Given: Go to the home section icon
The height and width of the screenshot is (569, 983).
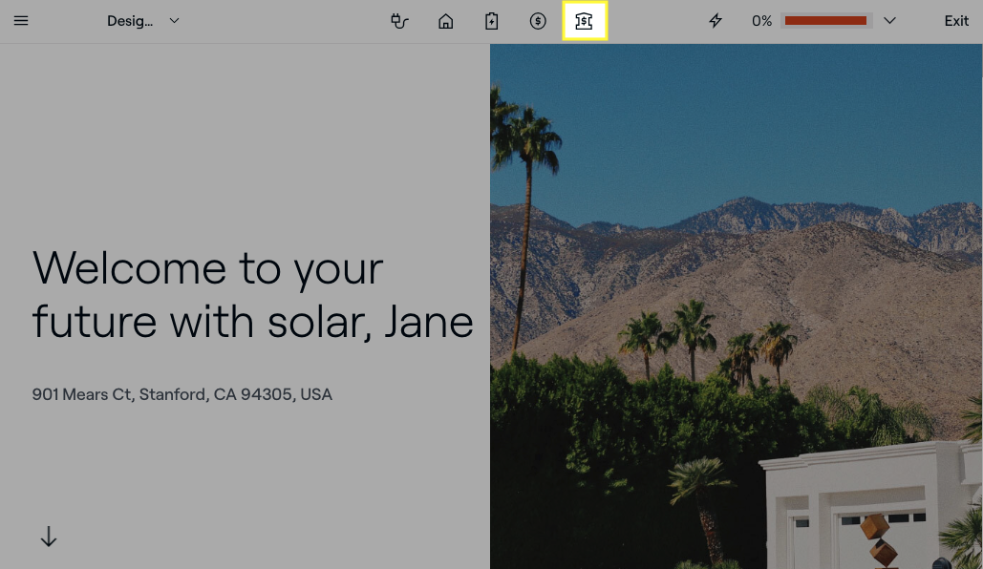Looking at the screenshot, I should pyautogui.click(x=445, y=21).
